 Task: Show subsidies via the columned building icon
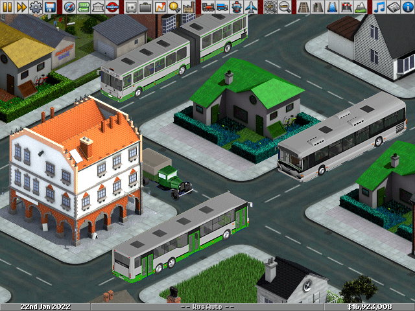pos(98,7)
